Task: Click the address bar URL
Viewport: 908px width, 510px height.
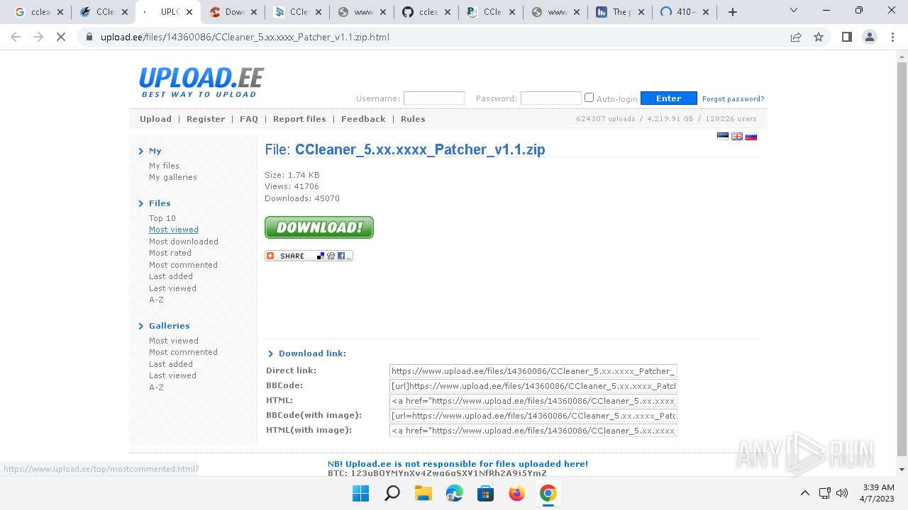Action: pyautogui.click(x=245, y=37)
